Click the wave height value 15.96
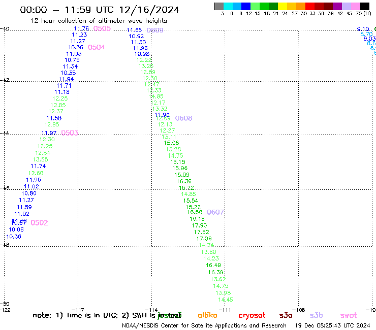Image resolution: width=376 pixels, height=330 pixels. 180,168
